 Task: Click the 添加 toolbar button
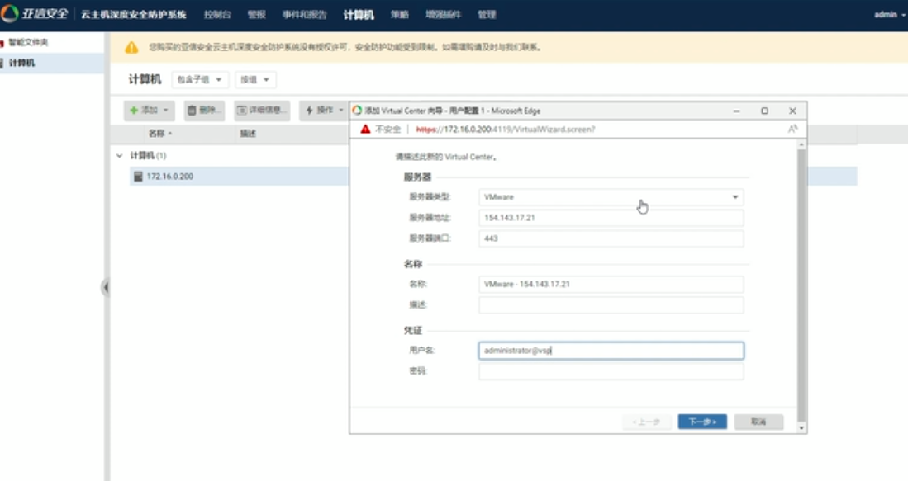(x=149, y=110)
